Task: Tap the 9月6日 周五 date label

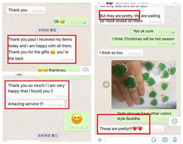Action: coord(47,30)
